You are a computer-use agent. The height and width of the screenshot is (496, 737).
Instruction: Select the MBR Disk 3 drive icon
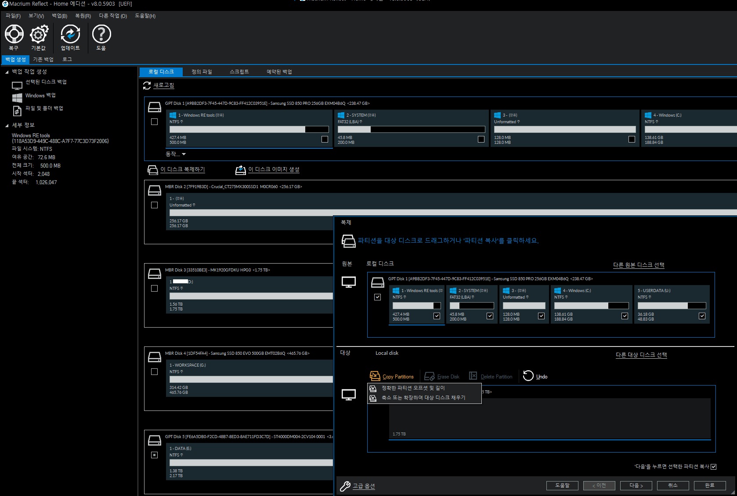click(x=155, y=274)
